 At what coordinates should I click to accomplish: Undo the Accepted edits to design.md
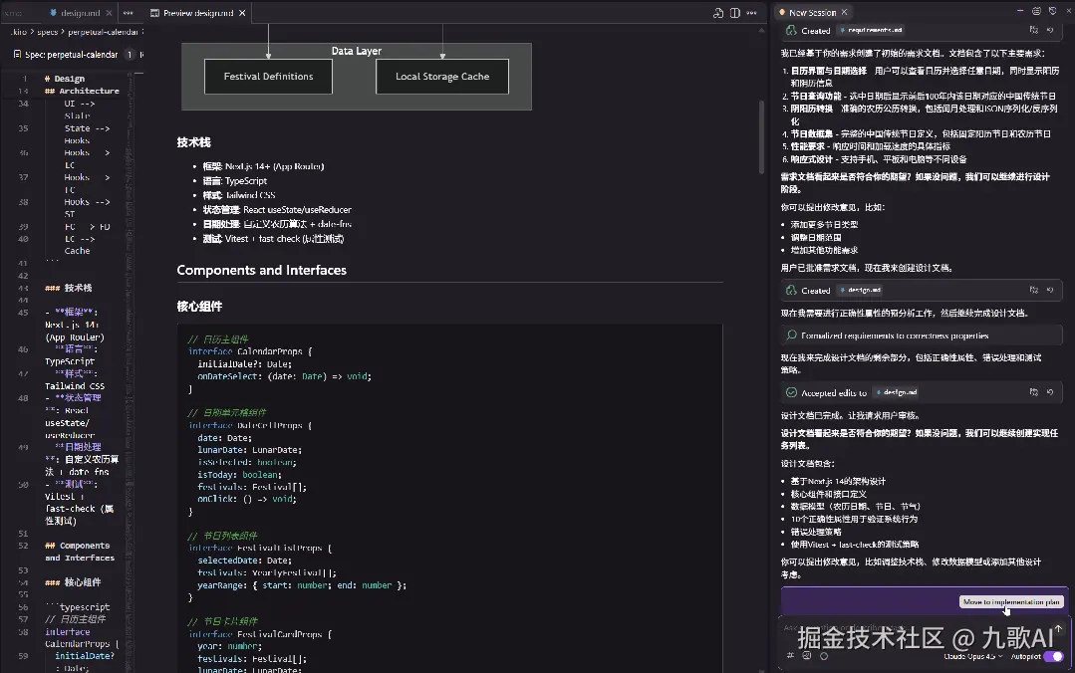pos(1050,392)
